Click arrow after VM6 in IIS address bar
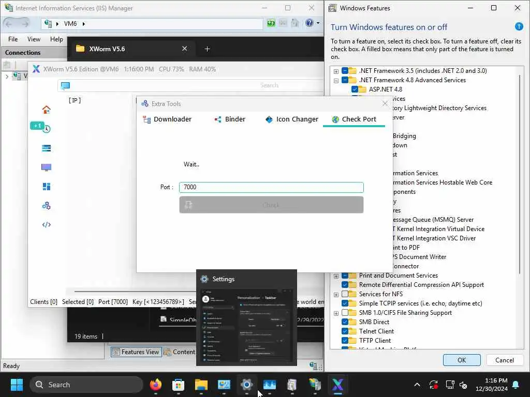 tap(83, 24)
